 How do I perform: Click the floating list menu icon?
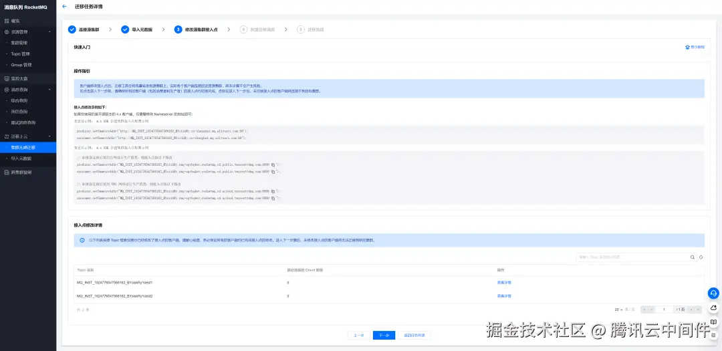[713, 336]
